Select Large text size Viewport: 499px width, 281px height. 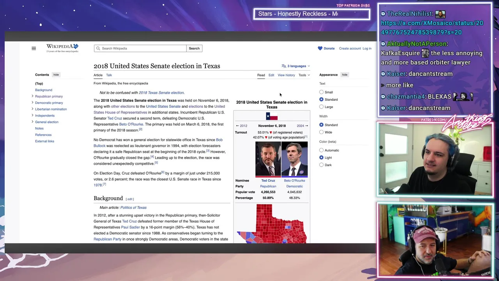point(321,107)
